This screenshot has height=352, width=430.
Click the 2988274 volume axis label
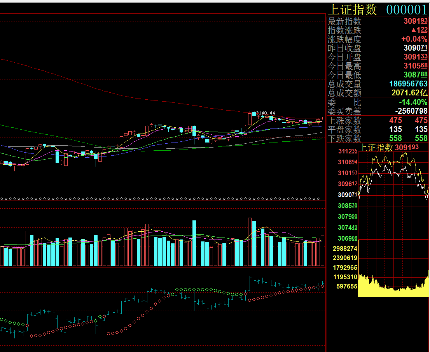(345, 248)
